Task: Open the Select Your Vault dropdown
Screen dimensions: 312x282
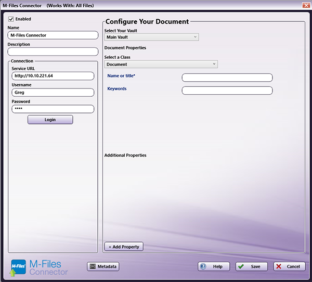Action: coord(152,37)
